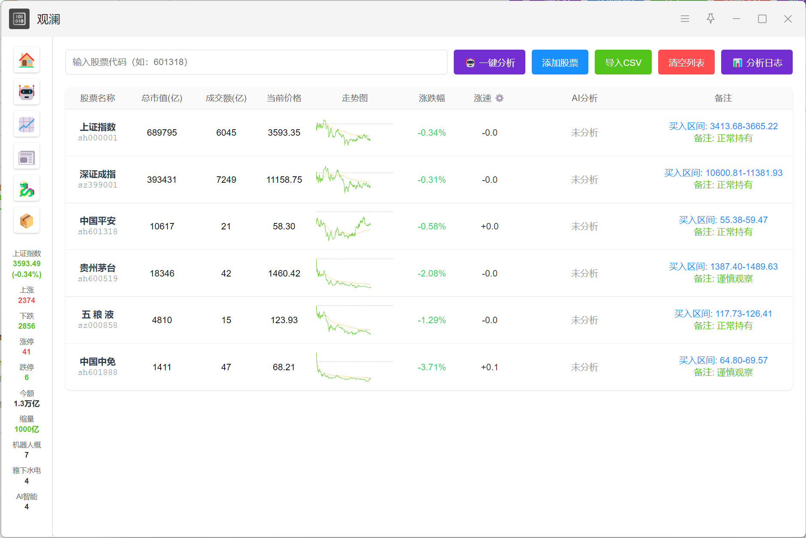Screen dimensions: 806x538
Task: Open the 五粮液 trend chart thumbnail
Action: (354, 320)
